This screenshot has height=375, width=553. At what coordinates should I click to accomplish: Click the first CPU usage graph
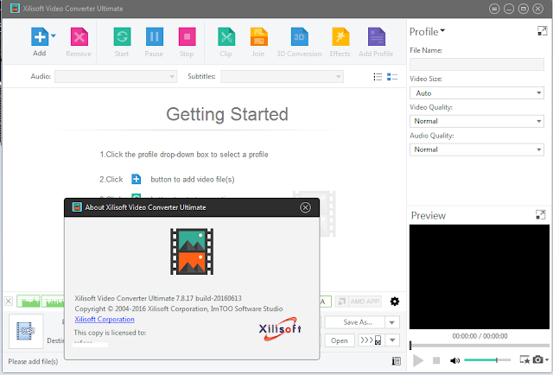[x=29, y=302]
